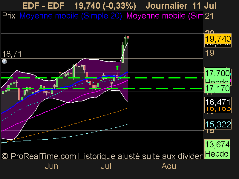Click the Prix legend label
Screen dimensions: 239x179
9,16
